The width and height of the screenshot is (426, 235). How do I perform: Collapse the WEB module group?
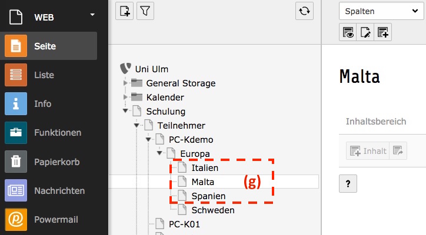92,15
